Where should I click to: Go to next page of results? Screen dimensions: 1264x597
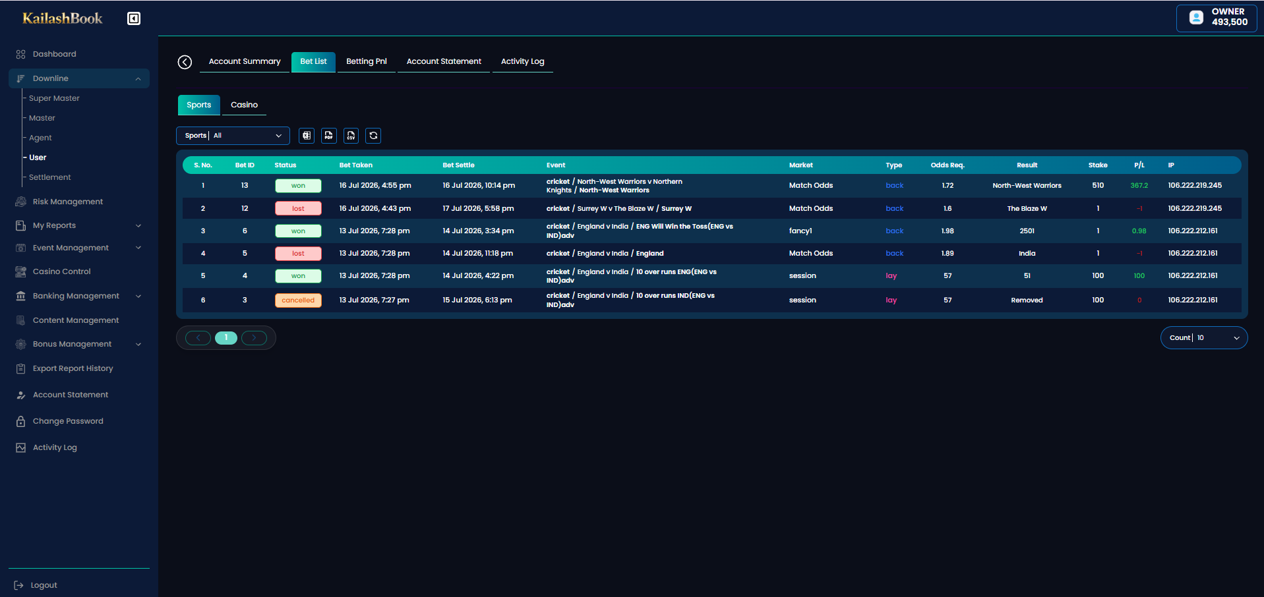254,338
